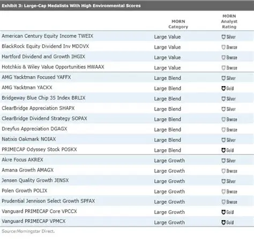Open Prudential Jennison Select Growth SPFAX

pyautogui.click(x=48, y=201)
